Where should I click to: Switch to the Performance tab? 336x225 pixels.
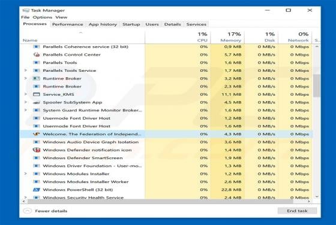67,25
